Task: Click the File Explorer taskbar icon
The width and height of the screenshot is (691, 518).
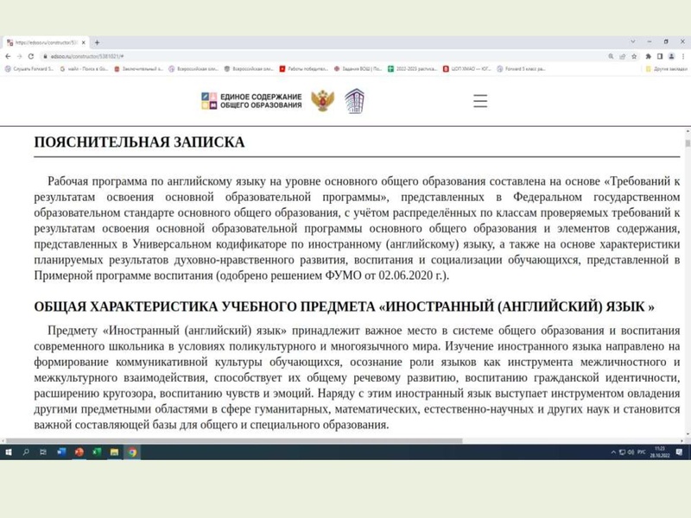Action: pos(113,452)
